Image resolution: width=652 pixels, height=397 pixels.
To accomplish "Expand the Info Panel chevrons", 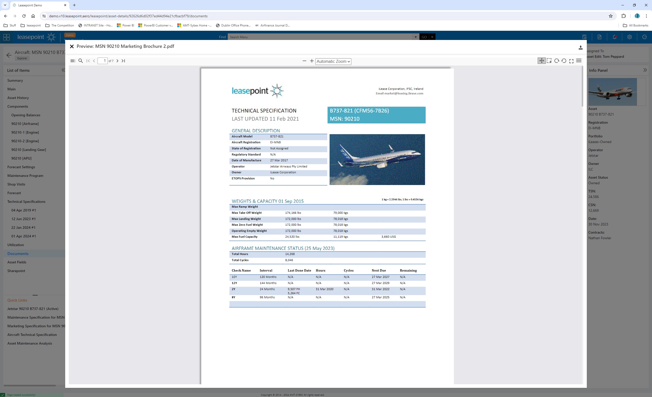I will pyautogui.click(x=645, y=70).
